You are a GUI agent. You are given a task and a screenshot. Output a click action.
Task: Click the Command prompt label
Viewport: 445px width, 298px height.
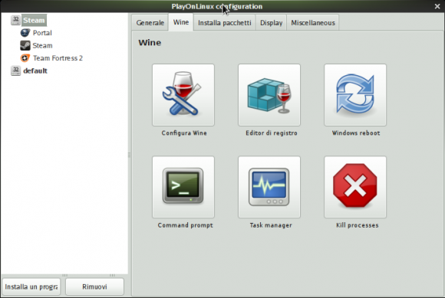(186, 225)
